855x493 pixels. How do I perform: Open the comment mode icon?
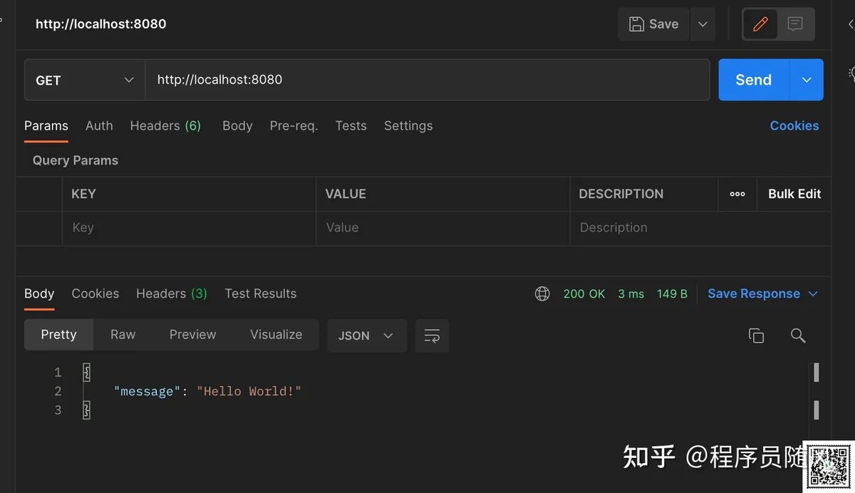795,24
